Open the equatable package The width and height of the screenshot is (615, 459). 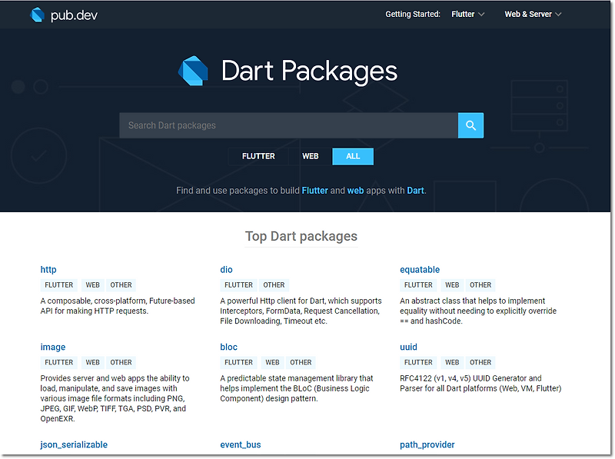click(420, 270)
